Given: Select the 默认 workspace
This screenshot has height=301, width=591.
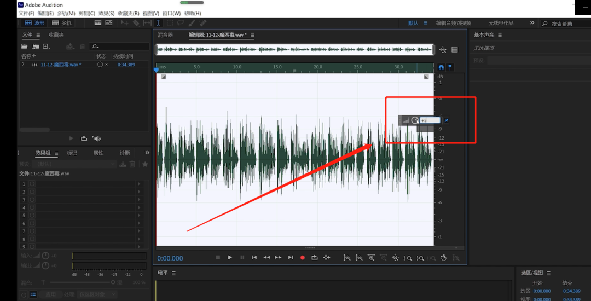Looking at the screenshot, I should point(413,23).
